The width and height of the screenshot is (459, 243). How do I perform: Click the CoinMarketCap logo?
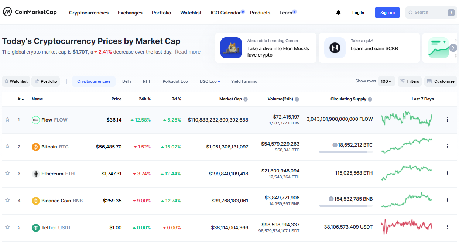point(30,12)
